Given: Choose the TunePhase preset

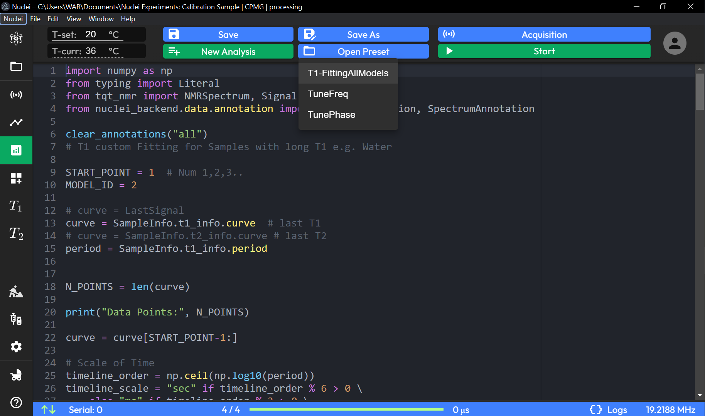Looking at the screenshot, I should [348, 115].
